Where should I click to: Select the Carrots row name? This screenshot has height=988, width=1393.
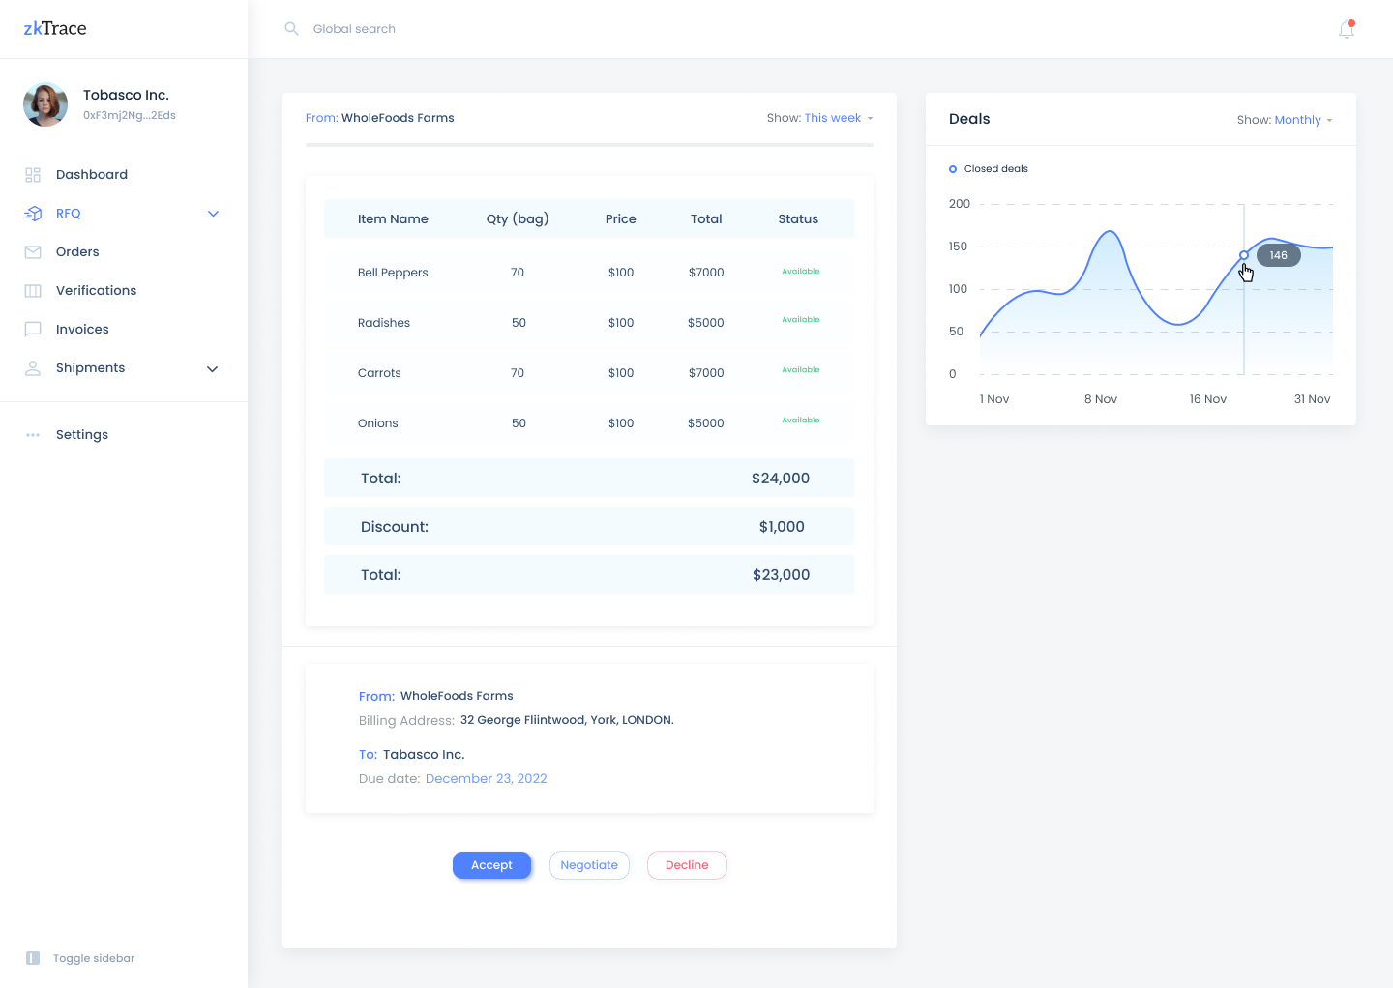click(379, 373)
